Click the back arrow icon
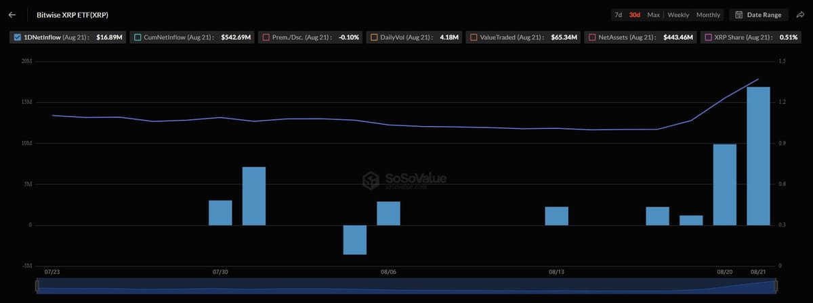 [12, 14]
